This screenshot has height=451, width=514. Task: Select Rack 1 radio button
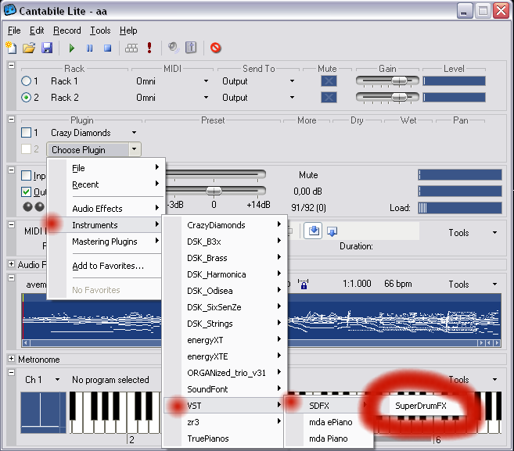(27, 81)
